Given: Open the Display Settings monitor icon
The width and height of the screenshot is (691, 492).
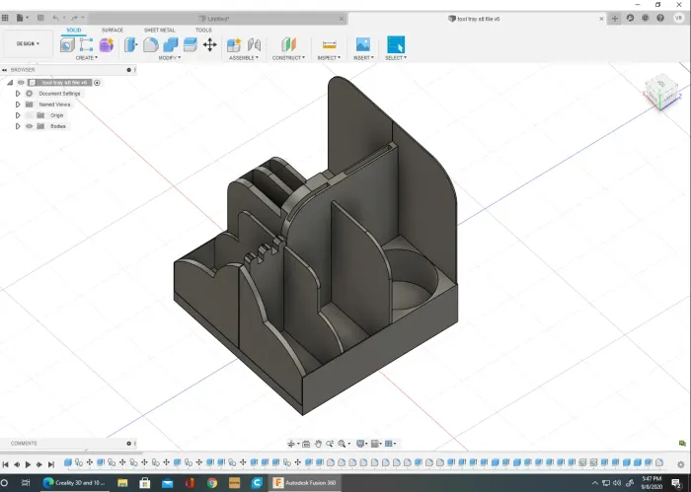Looking at the screenshot, I should pyautogui.click(x=360, y=444).
